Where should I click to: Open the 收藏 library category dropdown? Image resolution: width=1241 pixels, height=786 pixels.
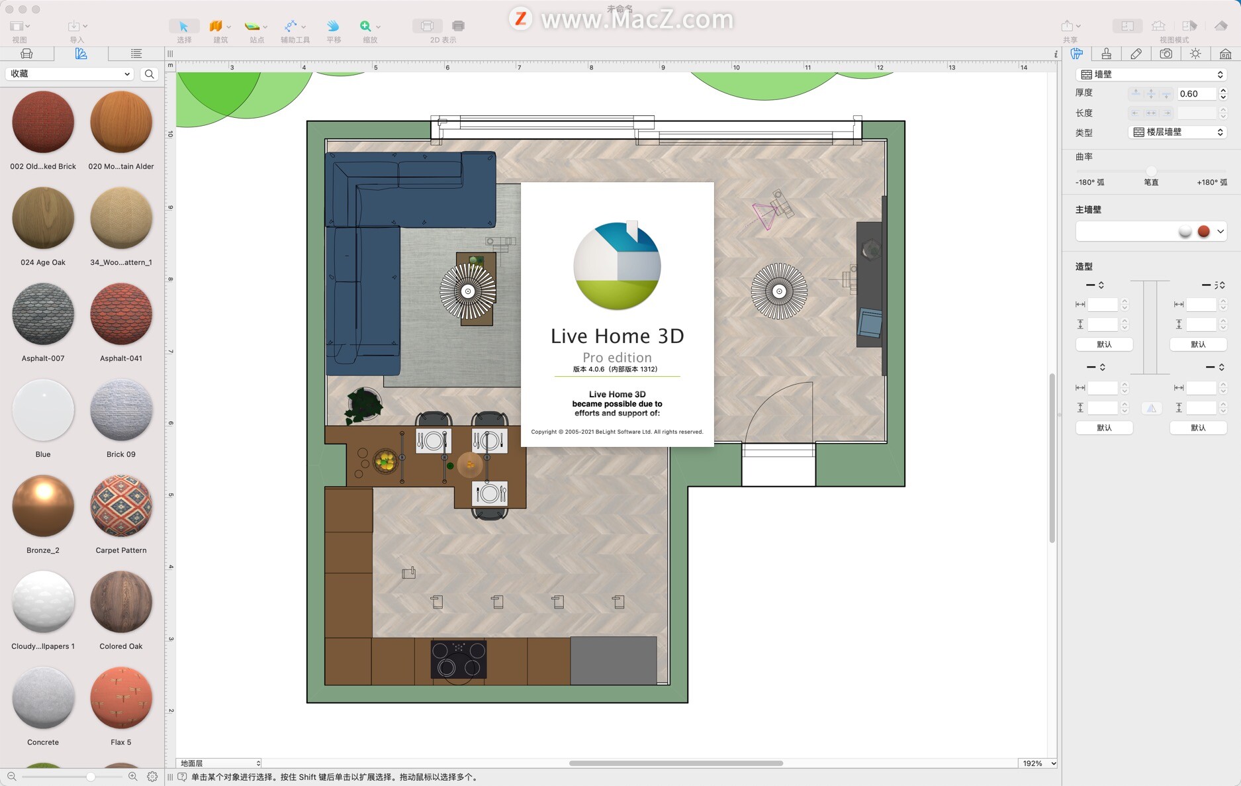tap(69, 74)
